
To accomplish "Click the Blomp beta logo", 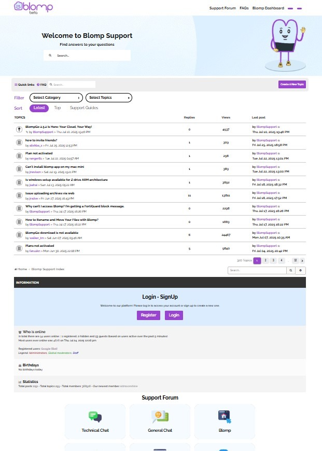I will (x=33, y=7).
